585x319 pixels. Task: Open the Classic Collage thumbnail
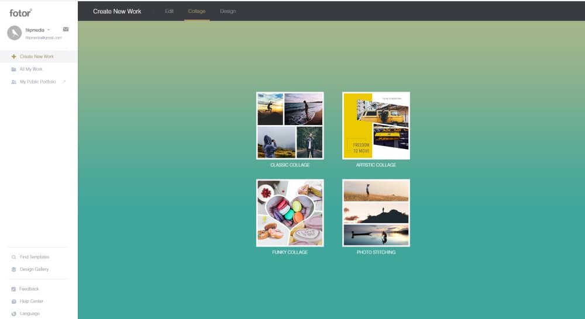pos(290,126)
